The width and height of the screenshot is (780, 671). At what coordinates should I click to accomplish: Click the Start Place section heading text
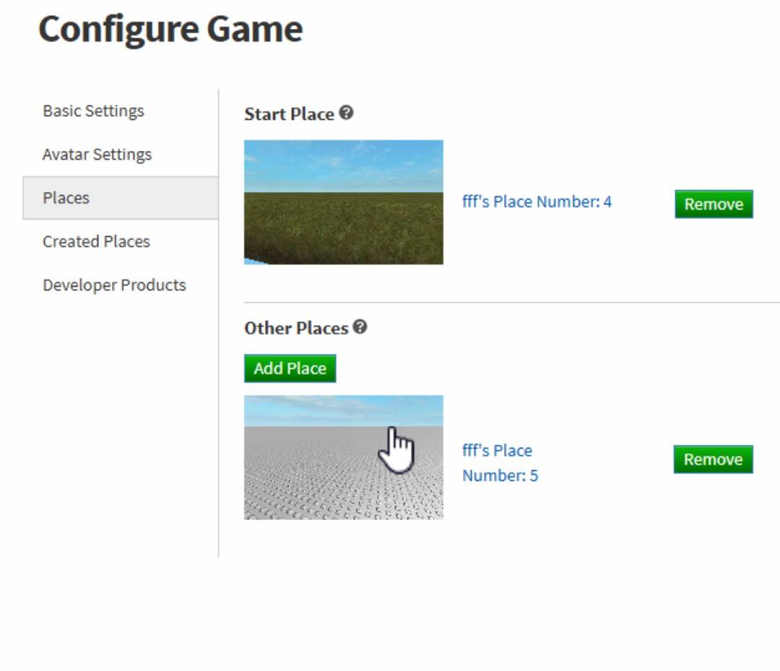[289, 114]
